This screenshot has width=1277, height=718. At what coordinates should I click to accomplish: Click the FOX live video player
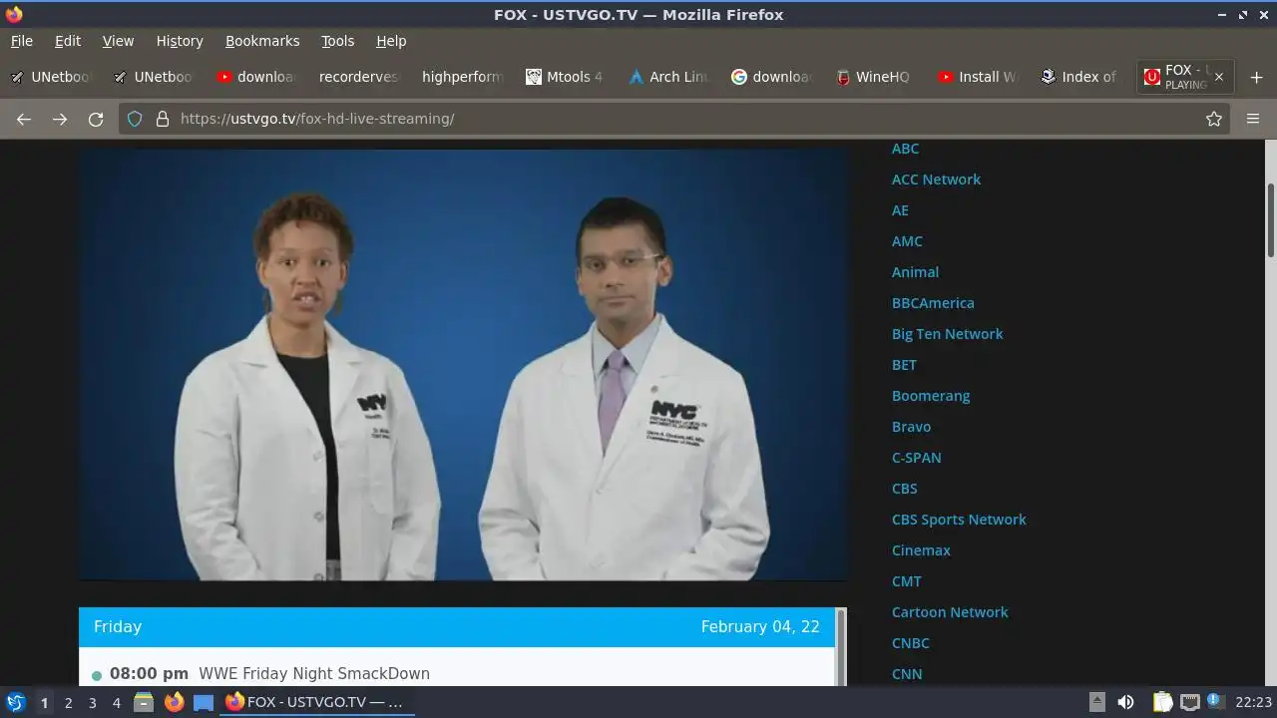point(463,365)
